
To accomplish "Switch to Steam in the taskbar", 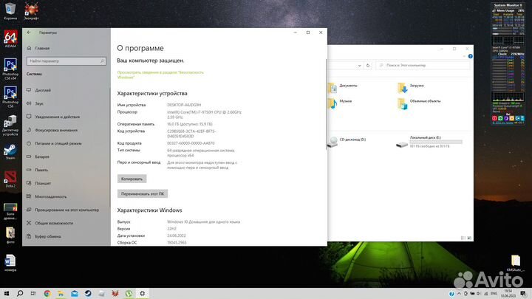I will (x=88, y=294).
